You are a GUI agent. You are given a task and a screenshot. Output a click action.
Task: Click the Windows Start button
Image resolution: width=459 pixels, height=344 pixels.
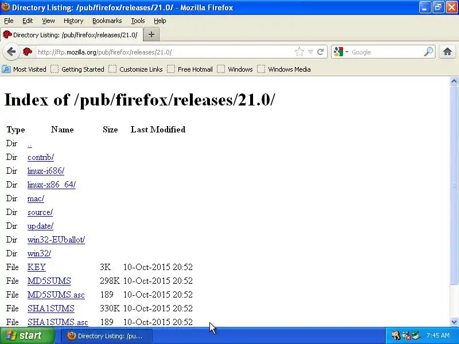pyautogui.click(x=28, y=335)
